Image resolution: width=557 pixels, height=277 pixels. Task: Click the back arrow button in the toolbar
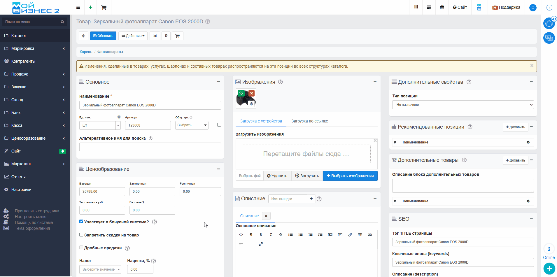pos(83,36)
